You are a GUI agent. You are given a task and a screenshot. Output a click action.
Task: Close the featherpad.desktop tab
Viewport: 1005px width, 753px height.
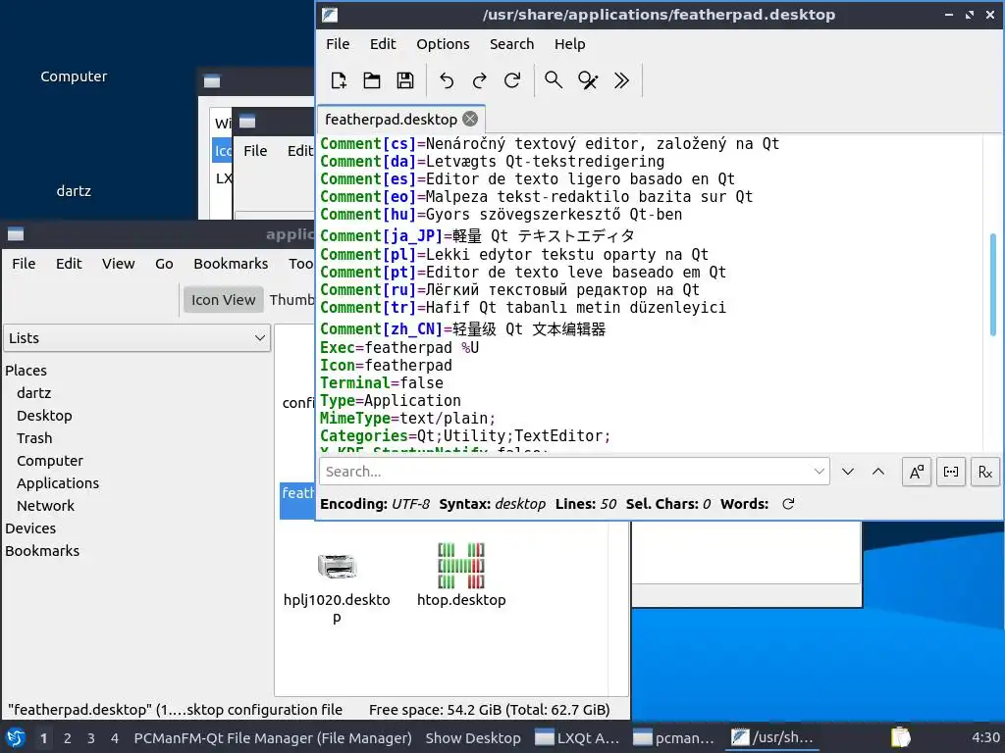tap(470, 119)
